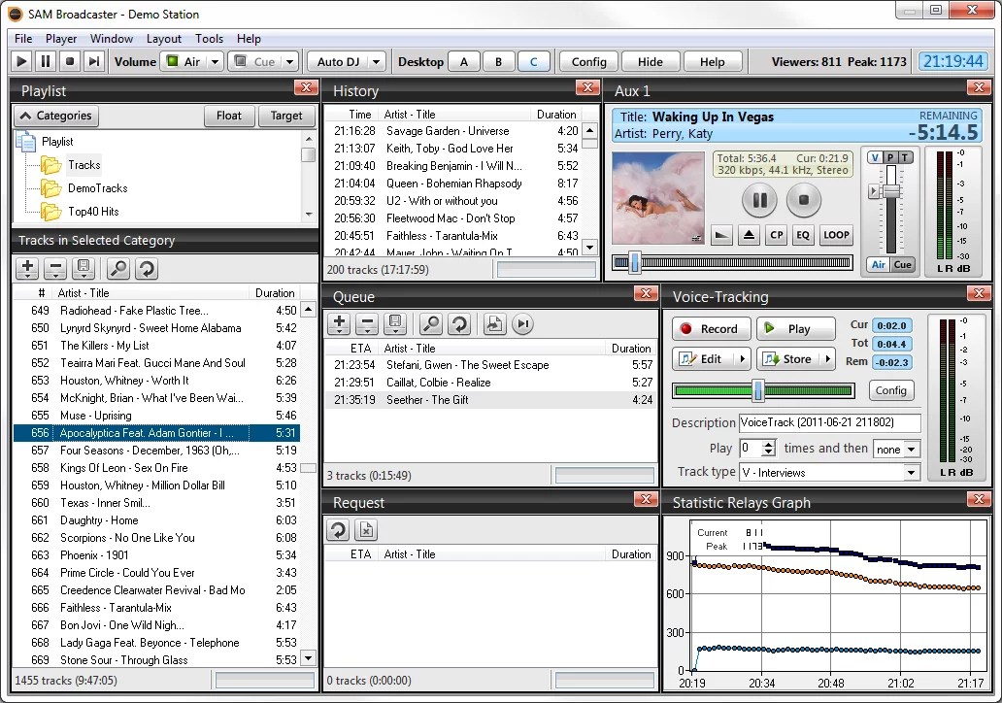Click the search icon in Queue toolbar
Viewport: 1002px width, 703px height.
coord(431,324)
